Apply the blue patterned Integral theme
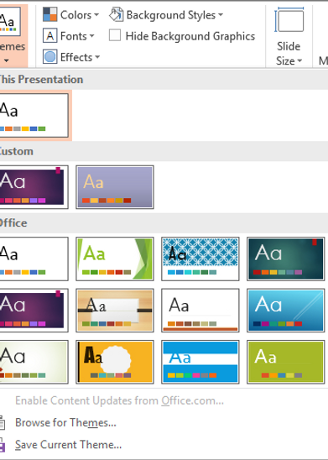328x460 pixels. point(200,259)
